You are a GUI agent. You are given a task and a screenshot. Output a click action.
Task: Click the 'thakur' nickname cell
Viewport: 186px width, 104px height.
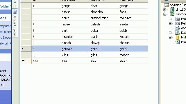[133, 43]
